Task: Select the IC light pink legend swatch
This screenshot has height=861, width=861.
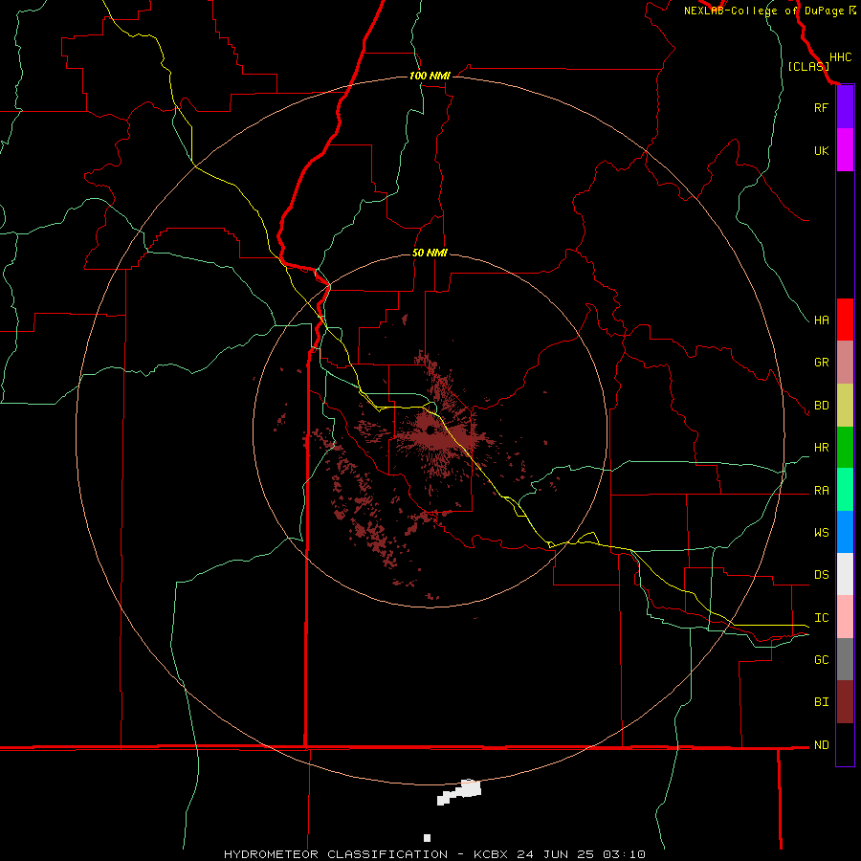Action: pyautogui.click(x=845, y=617)
